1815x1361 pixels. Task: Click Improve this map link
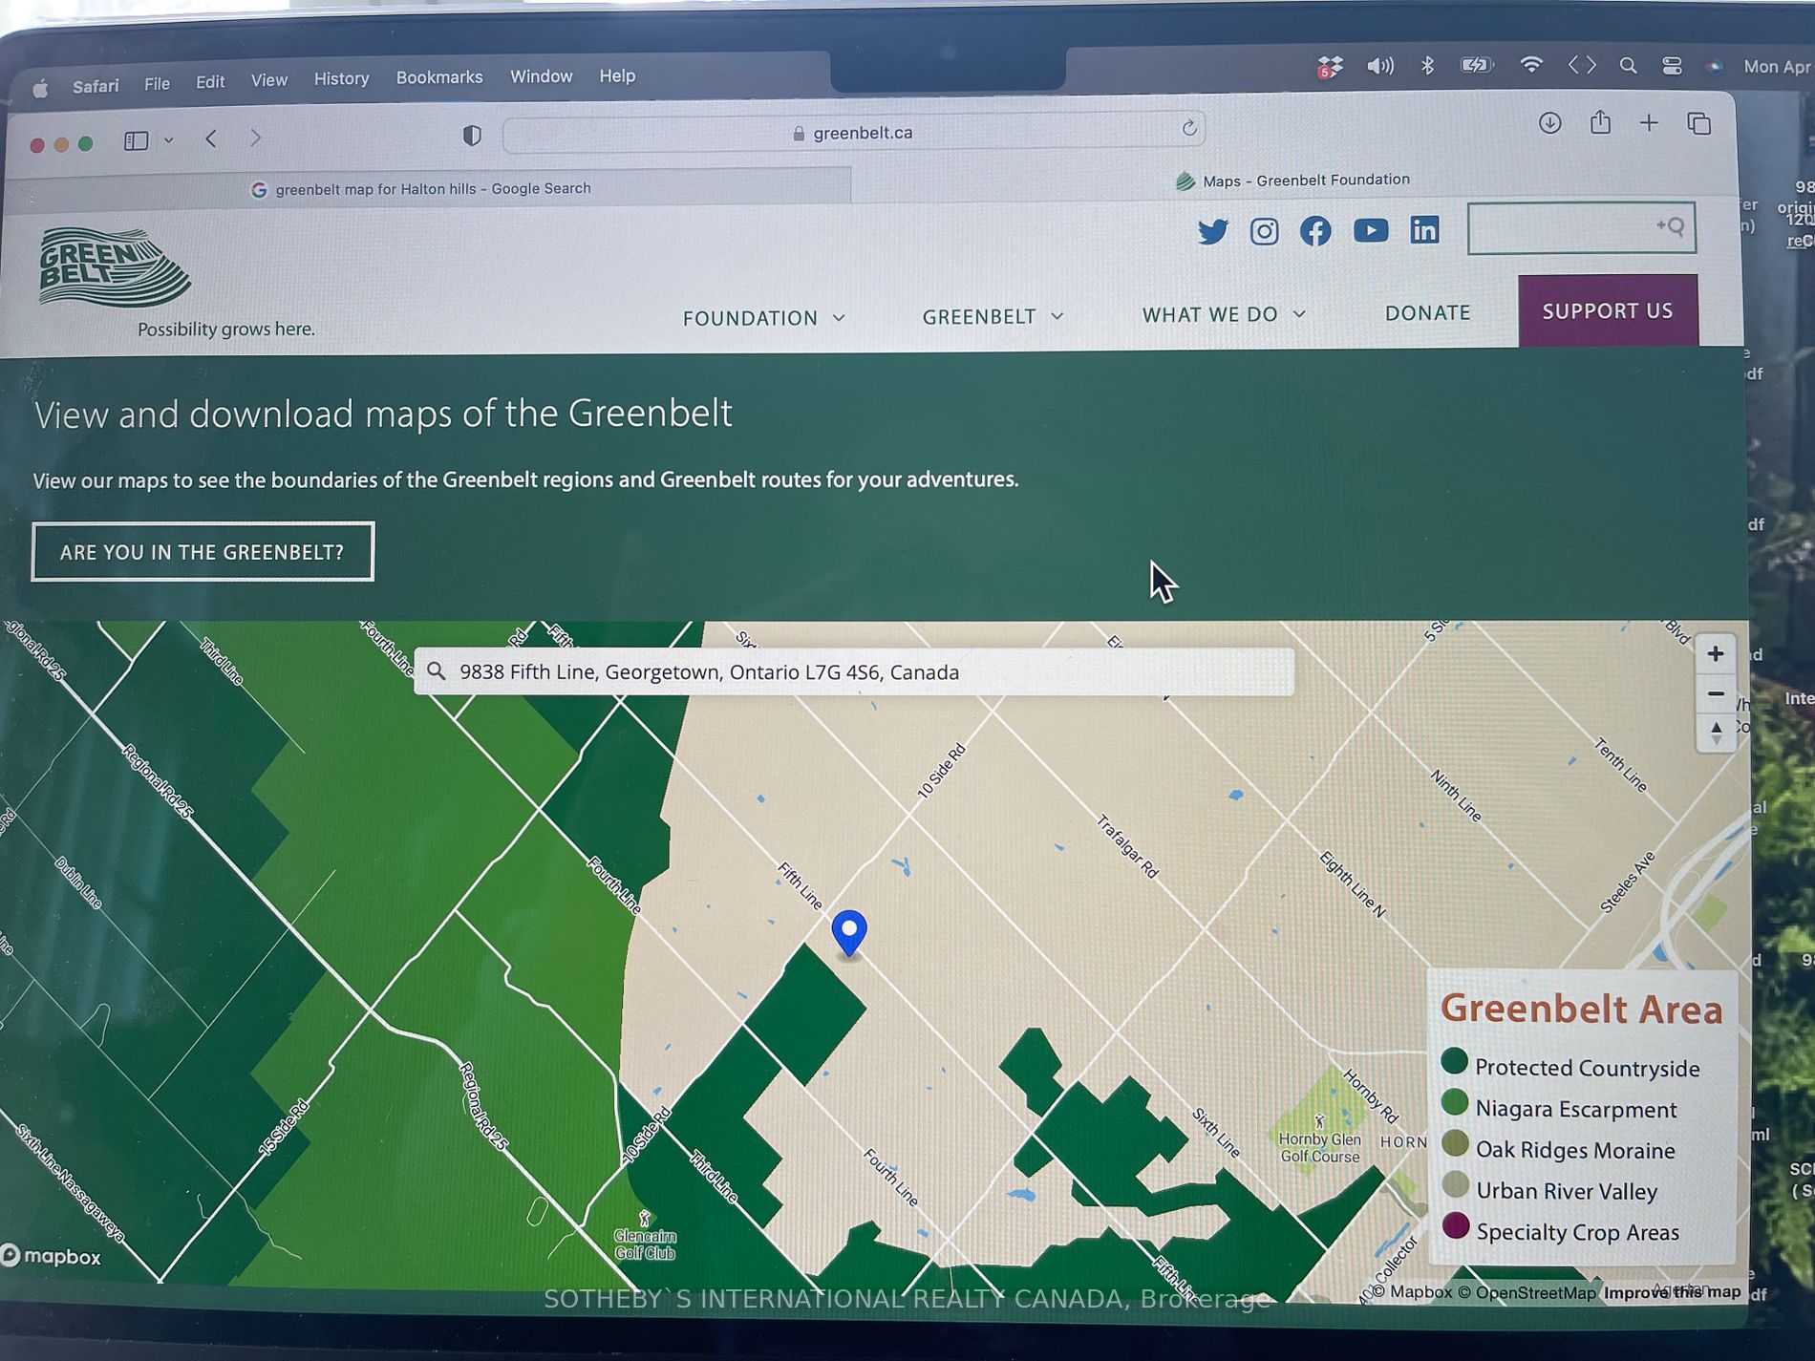1672,1292
